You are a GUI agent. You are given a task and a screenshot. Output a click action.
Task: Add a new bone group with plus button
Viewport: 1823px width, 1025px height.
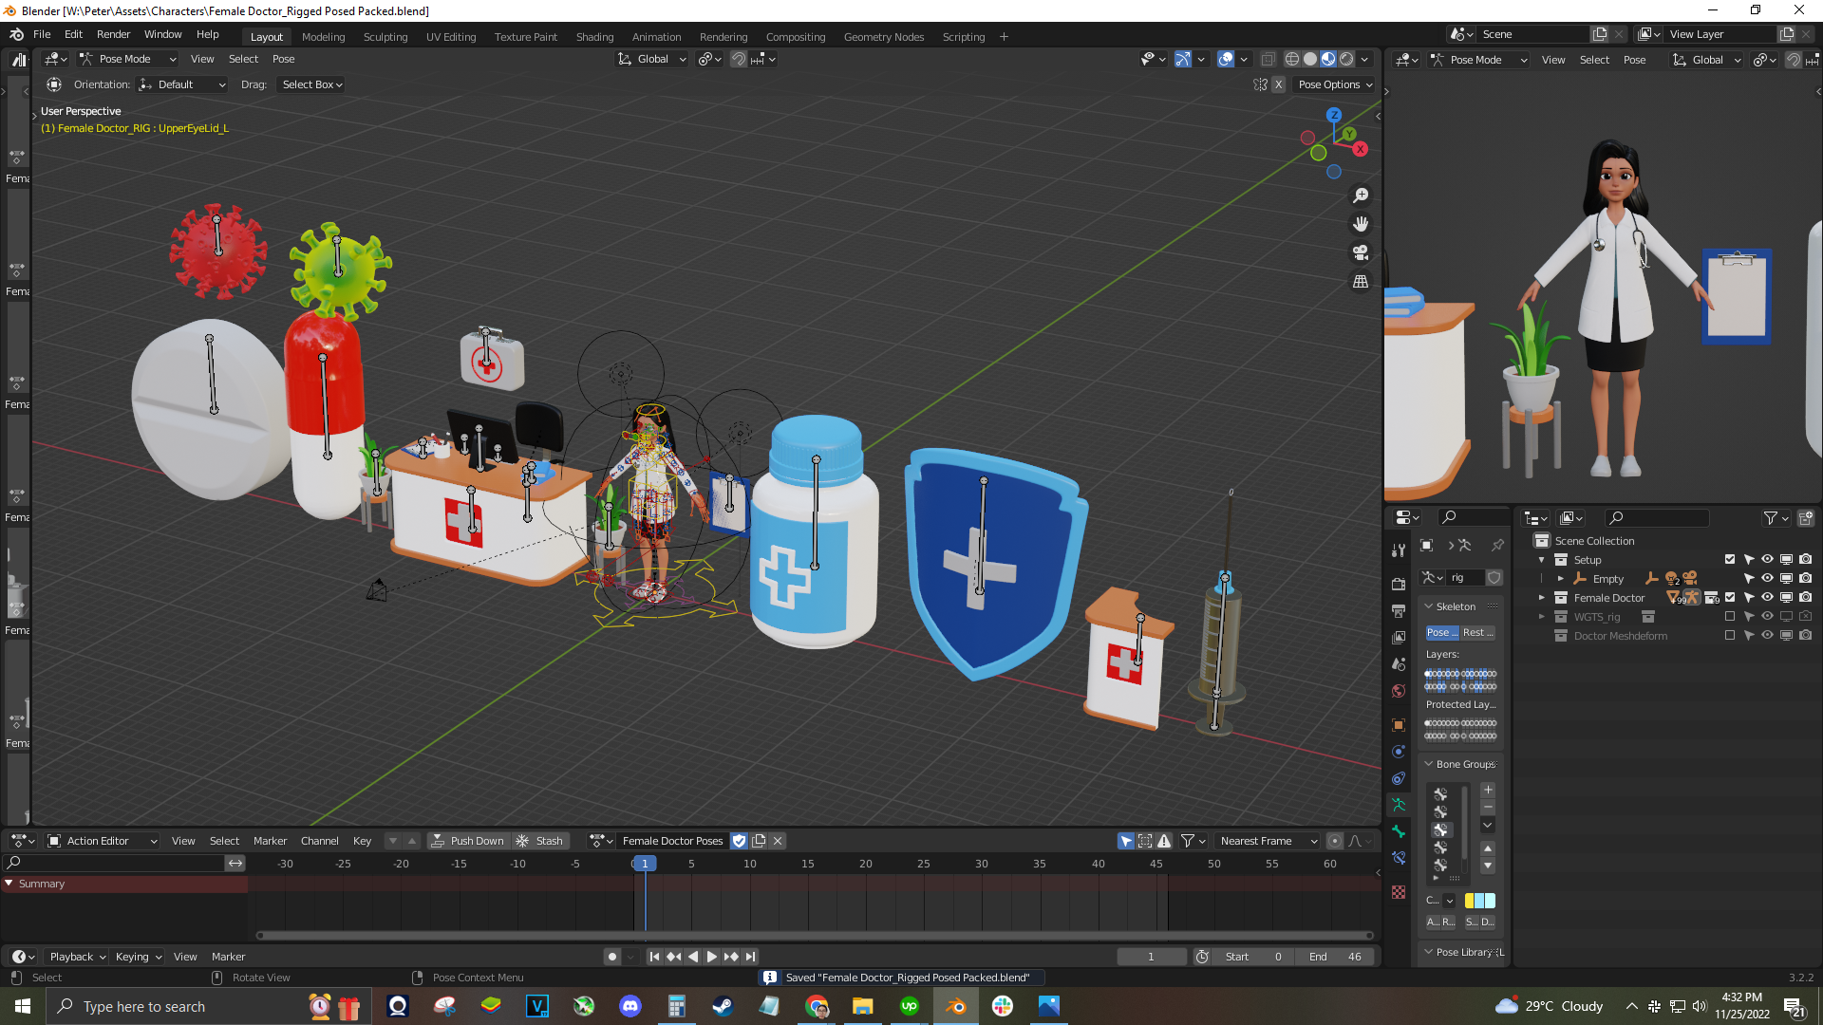(1488, 790)
